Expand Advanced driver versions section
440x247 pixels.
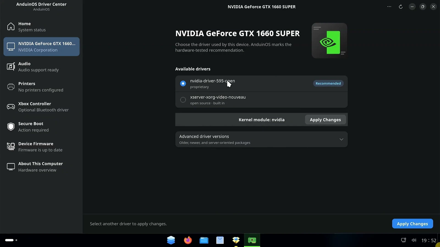261,139
